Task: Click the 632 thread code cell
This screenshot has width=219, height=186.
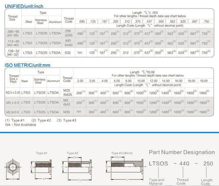Action: [68, 53]
